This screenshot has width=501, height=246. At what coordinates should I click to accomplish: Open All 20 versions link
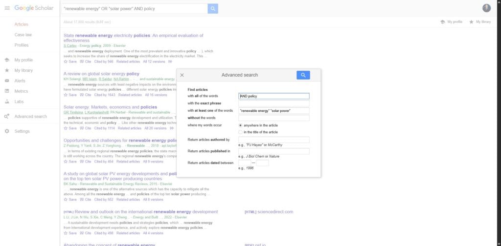[x=156, y=128]
